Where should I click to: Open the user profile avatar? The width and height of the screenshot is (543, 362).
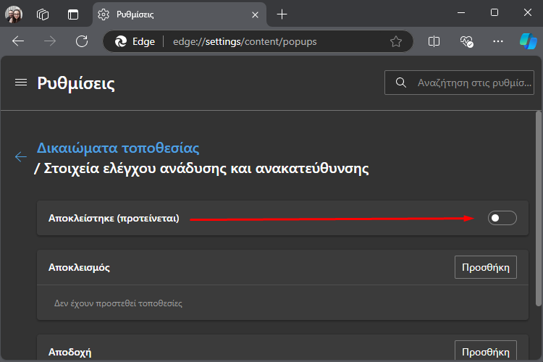14,14
